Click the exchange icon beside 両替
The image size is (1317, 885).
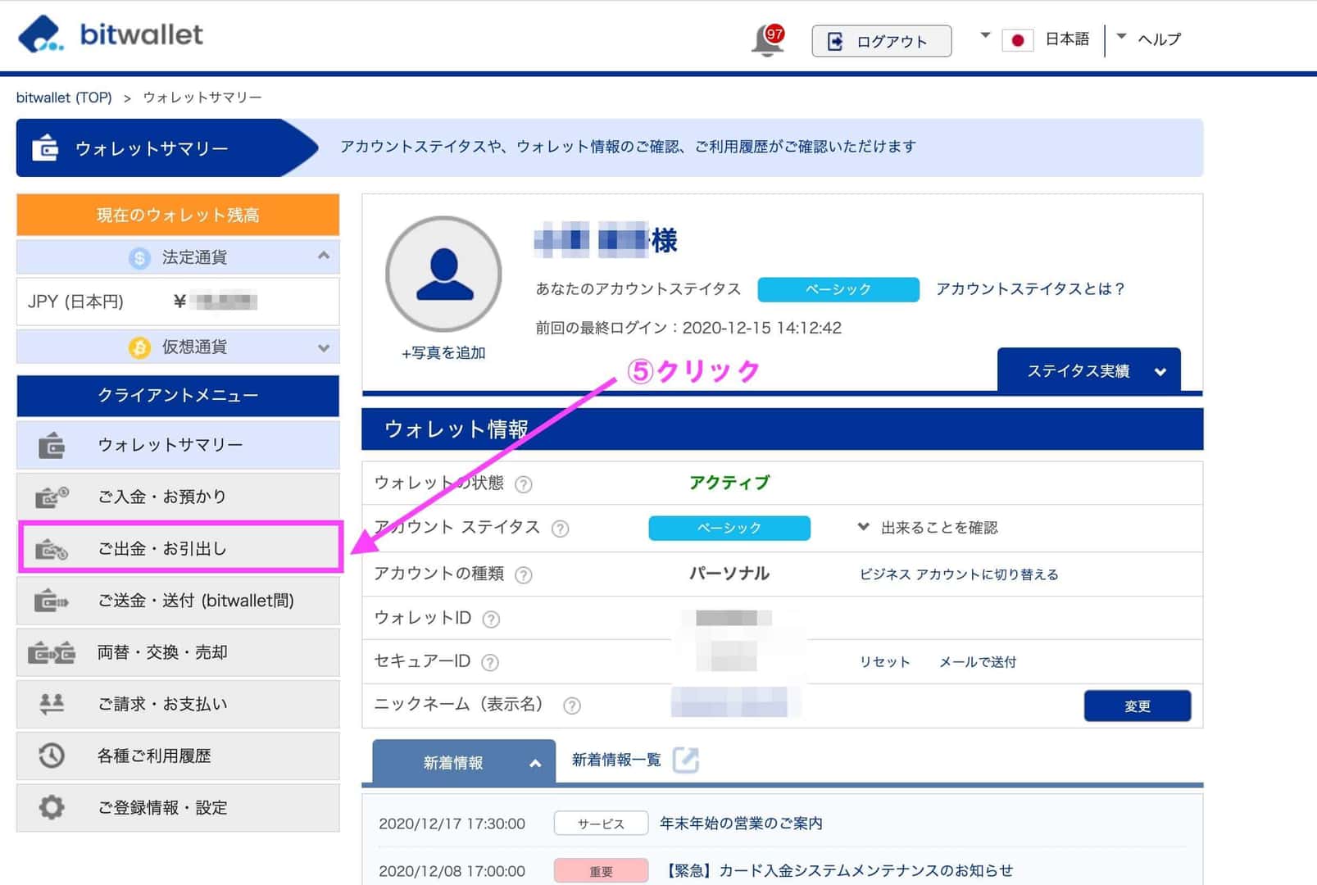52,653
